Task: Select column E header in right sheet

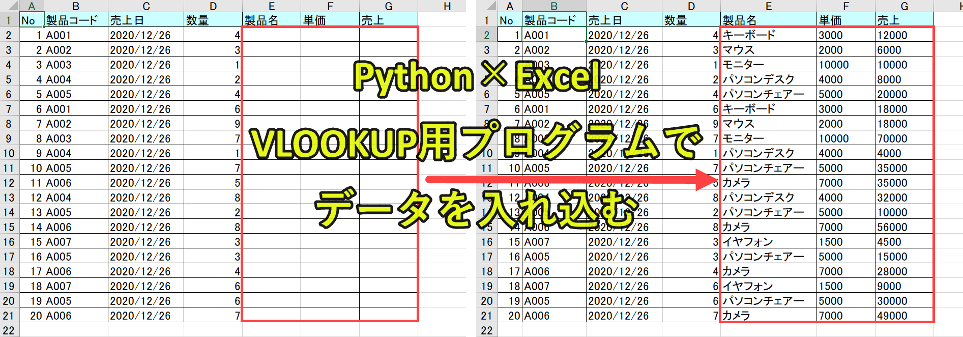Action: [769, 6]
